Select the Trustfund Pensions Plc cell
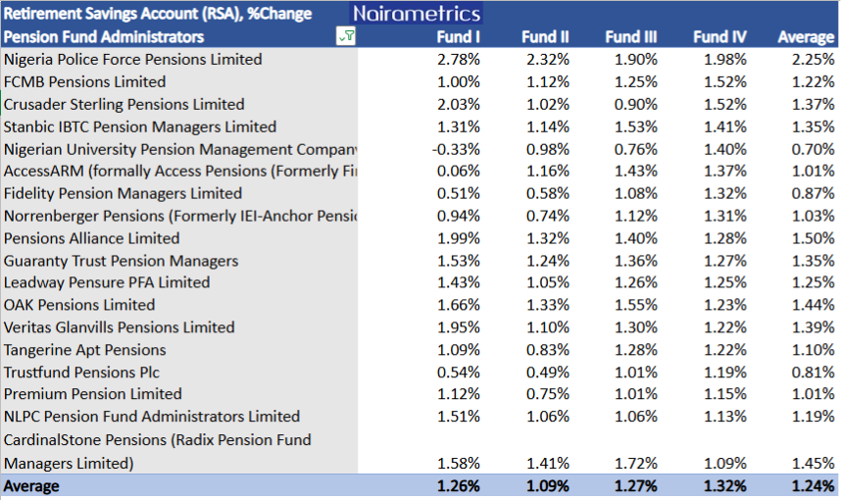 coord(81,373)
